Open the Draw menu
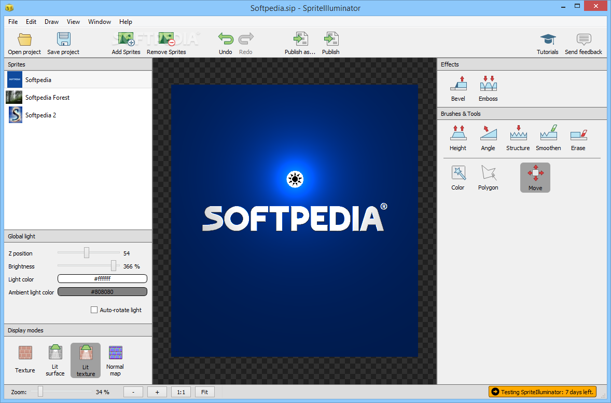 (x=51, y=22)
